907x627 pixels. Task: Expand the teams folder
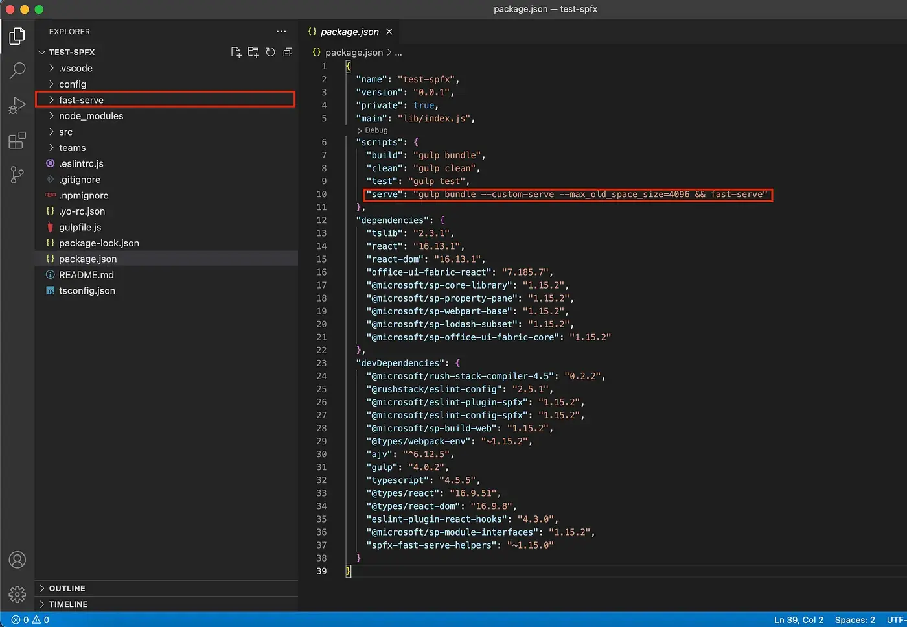tap(166, 148)
